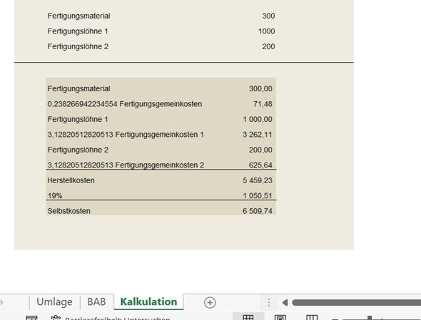Open the BAB sheet tab
The width and height of the screenshot is (421, 320).
point(96,302)
